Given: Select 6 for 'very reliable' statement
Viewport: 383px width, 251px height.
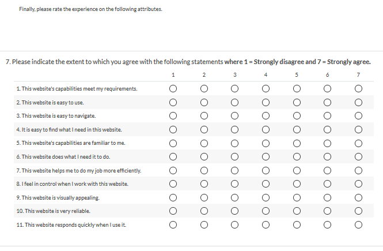Looking at the screenshot, I should (327, 211).
